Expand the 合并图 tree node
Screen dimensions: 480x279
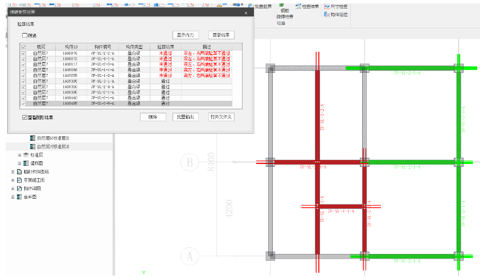13,196
